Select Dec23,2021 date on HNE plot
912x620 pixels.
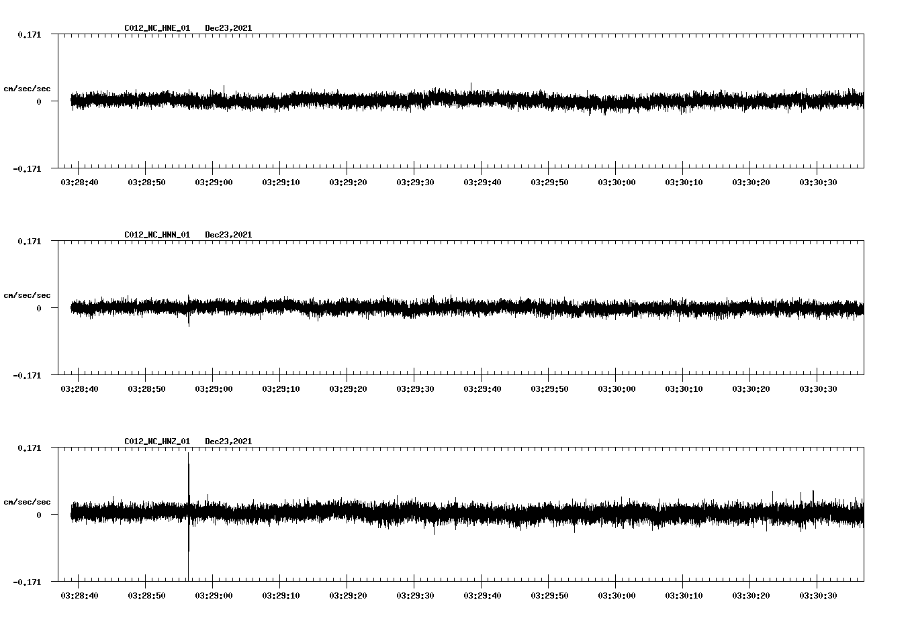tap(228, 28)
